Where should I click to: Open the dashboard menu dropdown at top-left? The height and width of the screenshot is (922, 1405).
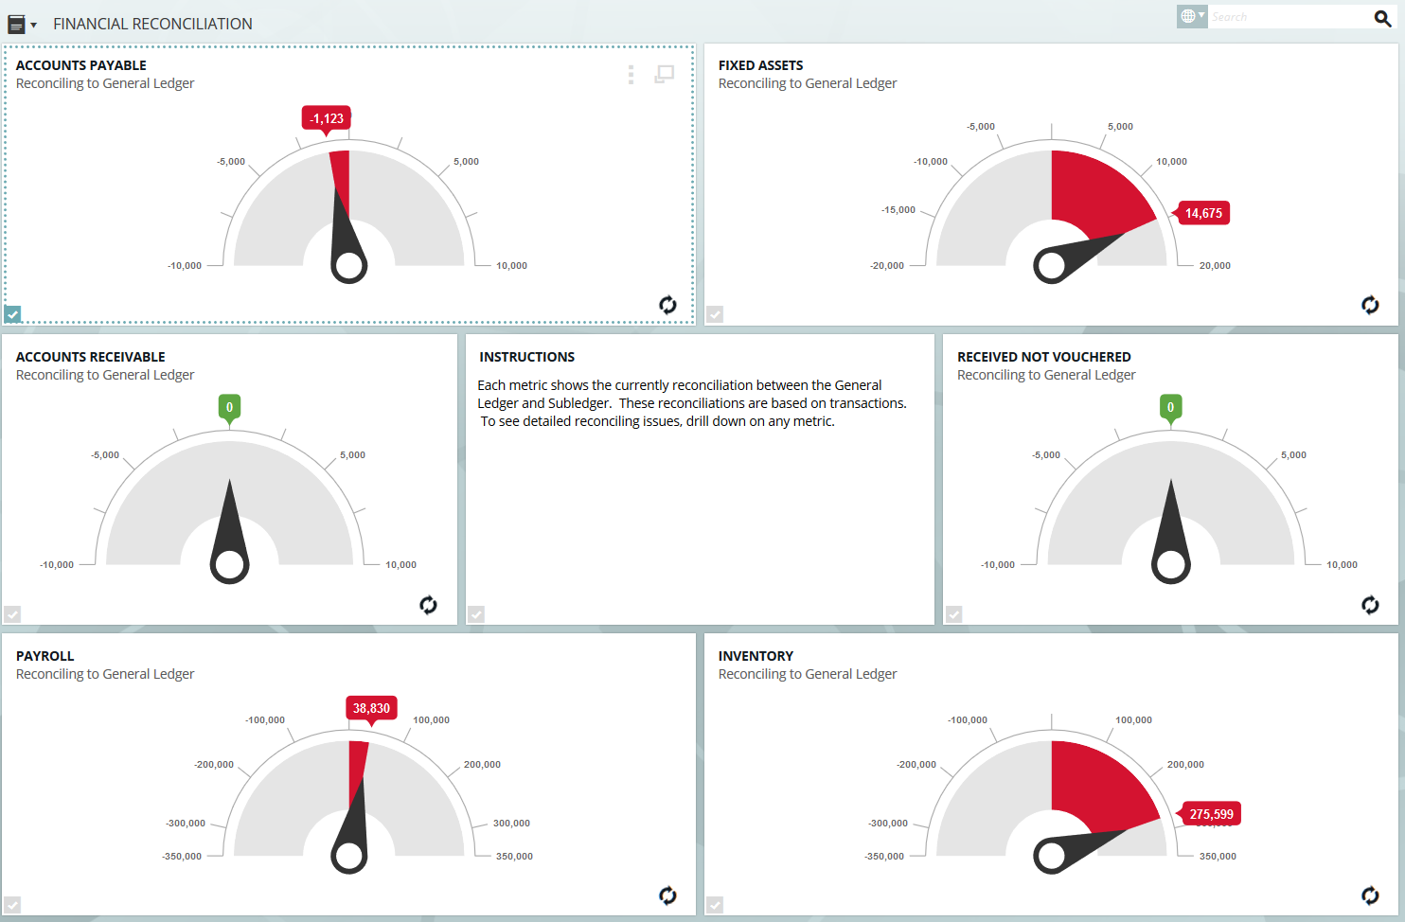[x=22, y=25]
